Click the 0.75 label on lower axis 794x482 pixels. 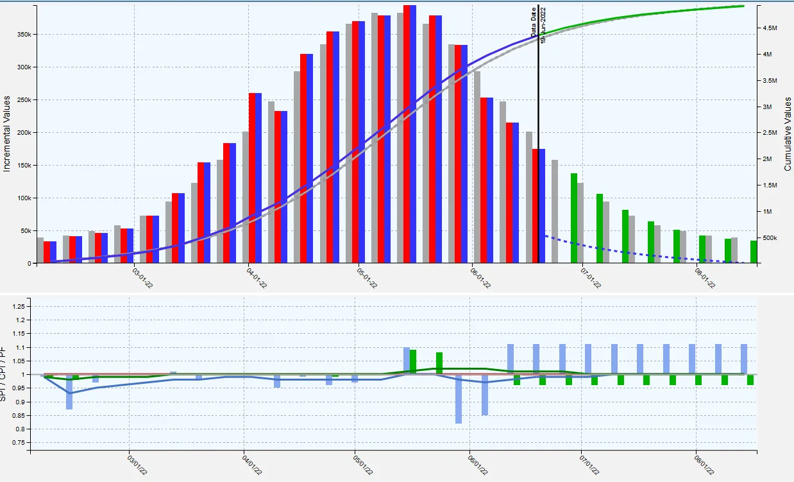(19, 443)
